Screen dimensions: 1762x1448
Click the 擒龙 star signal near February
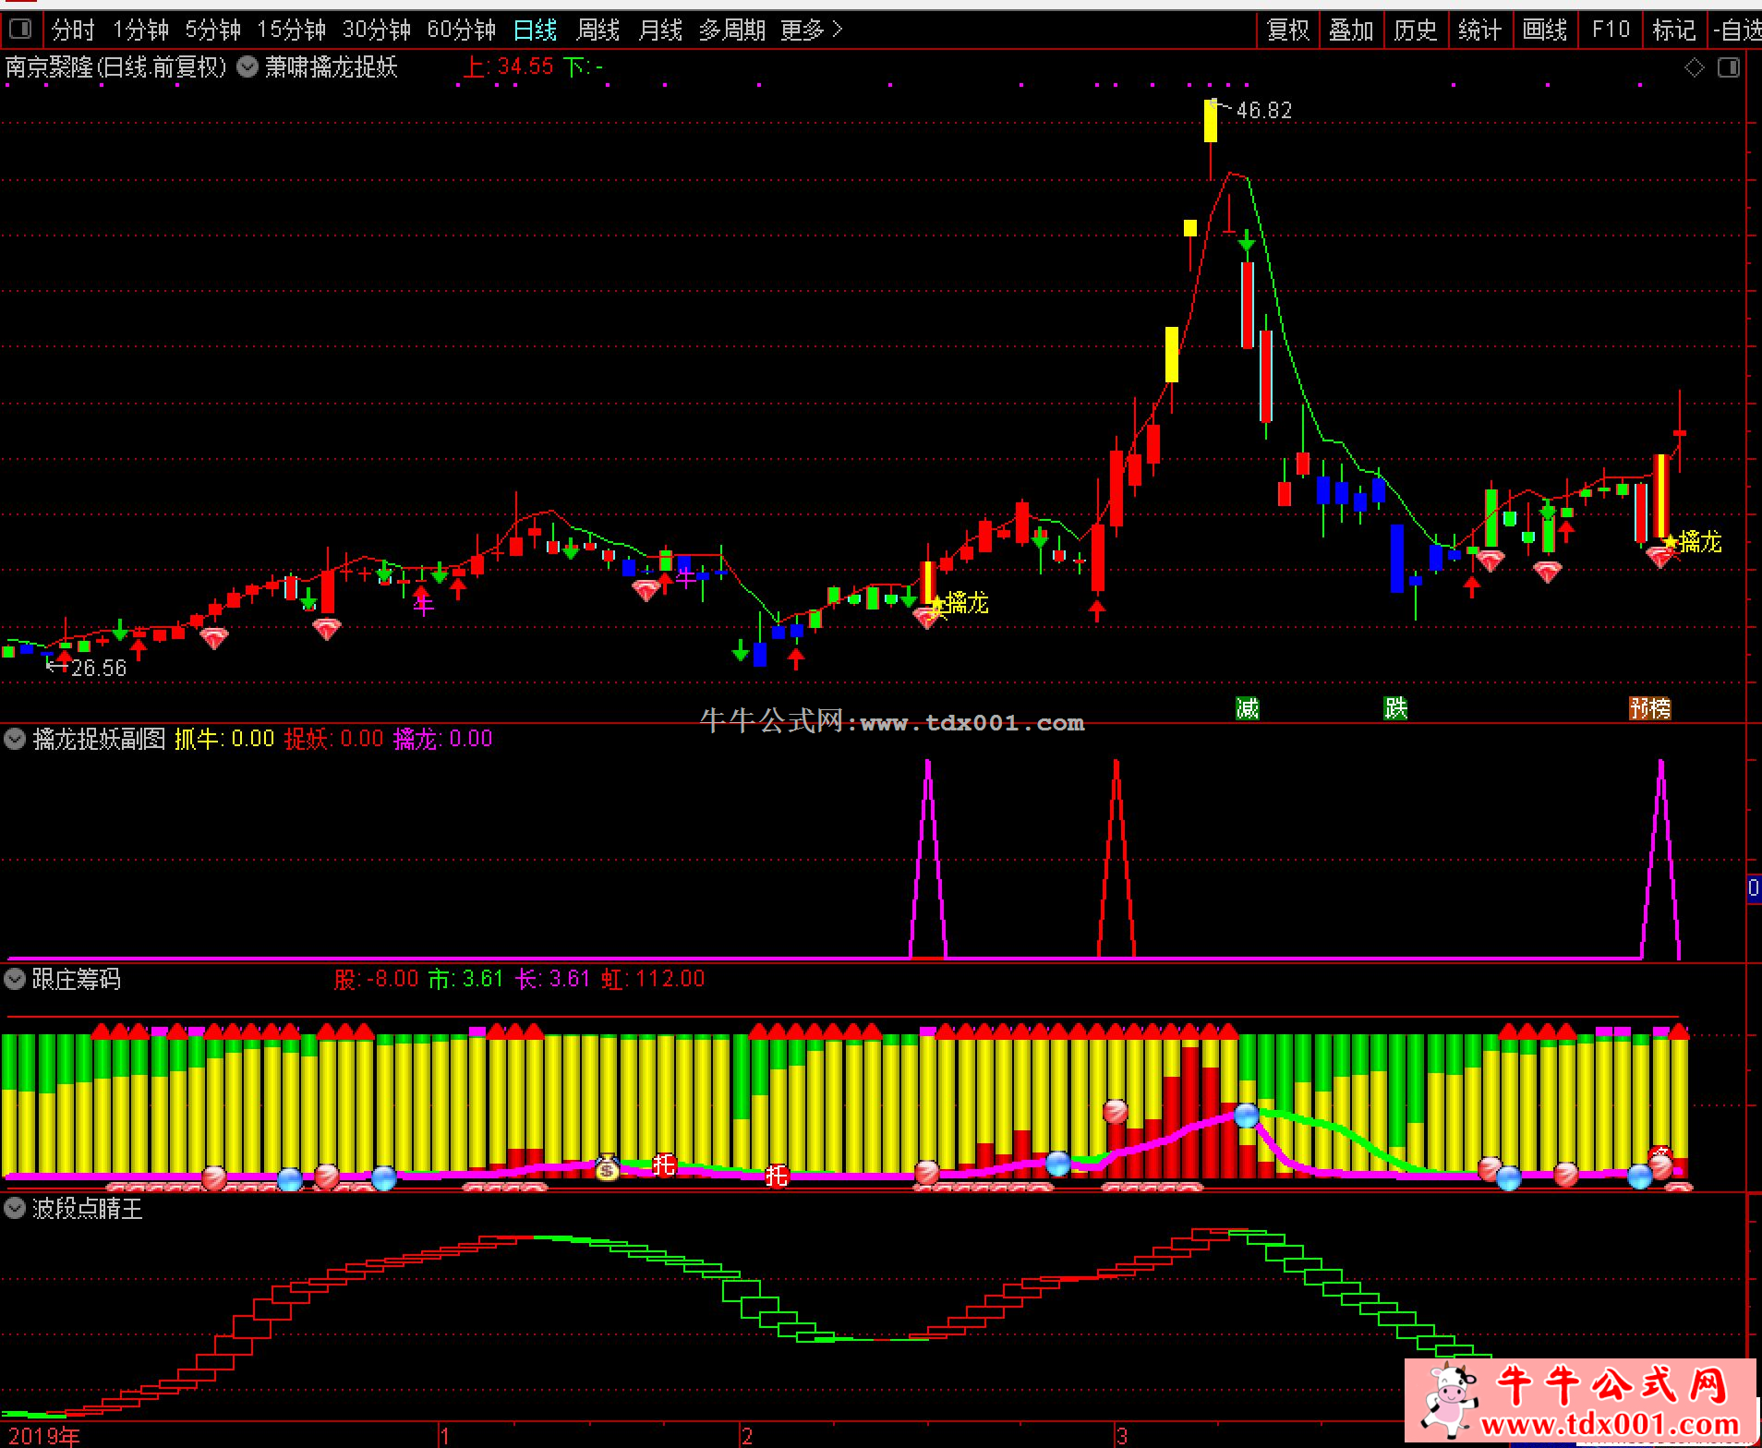point(960,603)
